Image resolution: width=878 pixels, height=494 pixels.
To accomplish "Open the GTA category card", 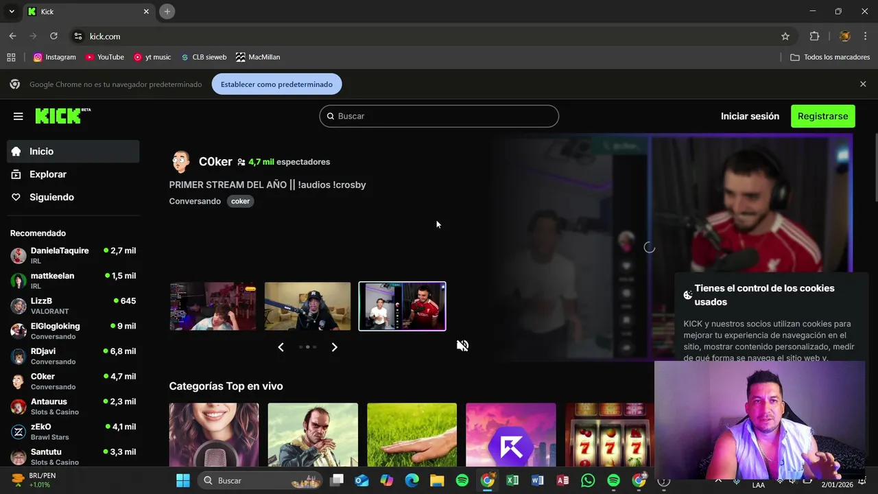I will coord(313,435).
